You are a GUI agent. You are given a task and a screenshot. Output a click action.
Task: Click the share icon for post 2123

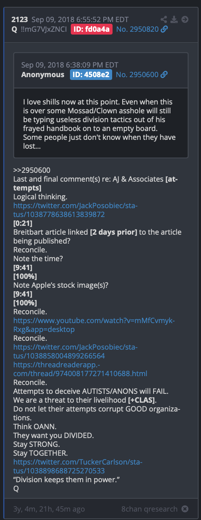tap(164, 19)
